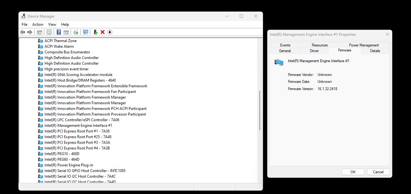Select Serial IO I2C Host Controller - 7A4C
This screenshot has height=194, width=411.
point(80,176)
